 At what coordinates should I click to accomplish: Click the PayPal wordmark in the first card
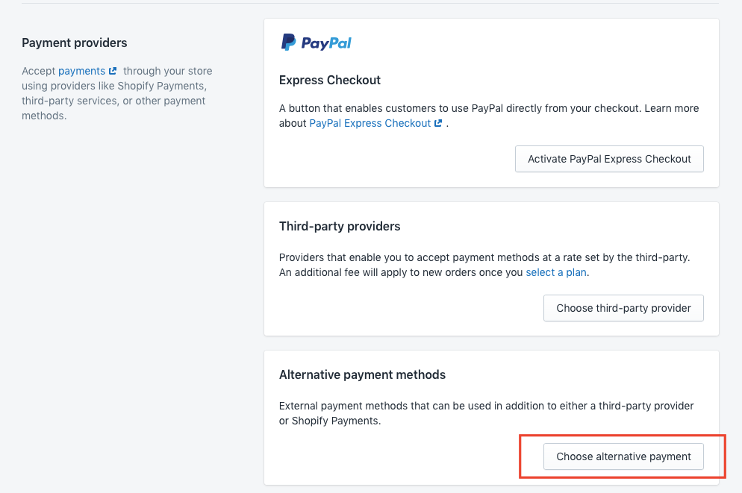pyautogui.click(x=326, y=43)
